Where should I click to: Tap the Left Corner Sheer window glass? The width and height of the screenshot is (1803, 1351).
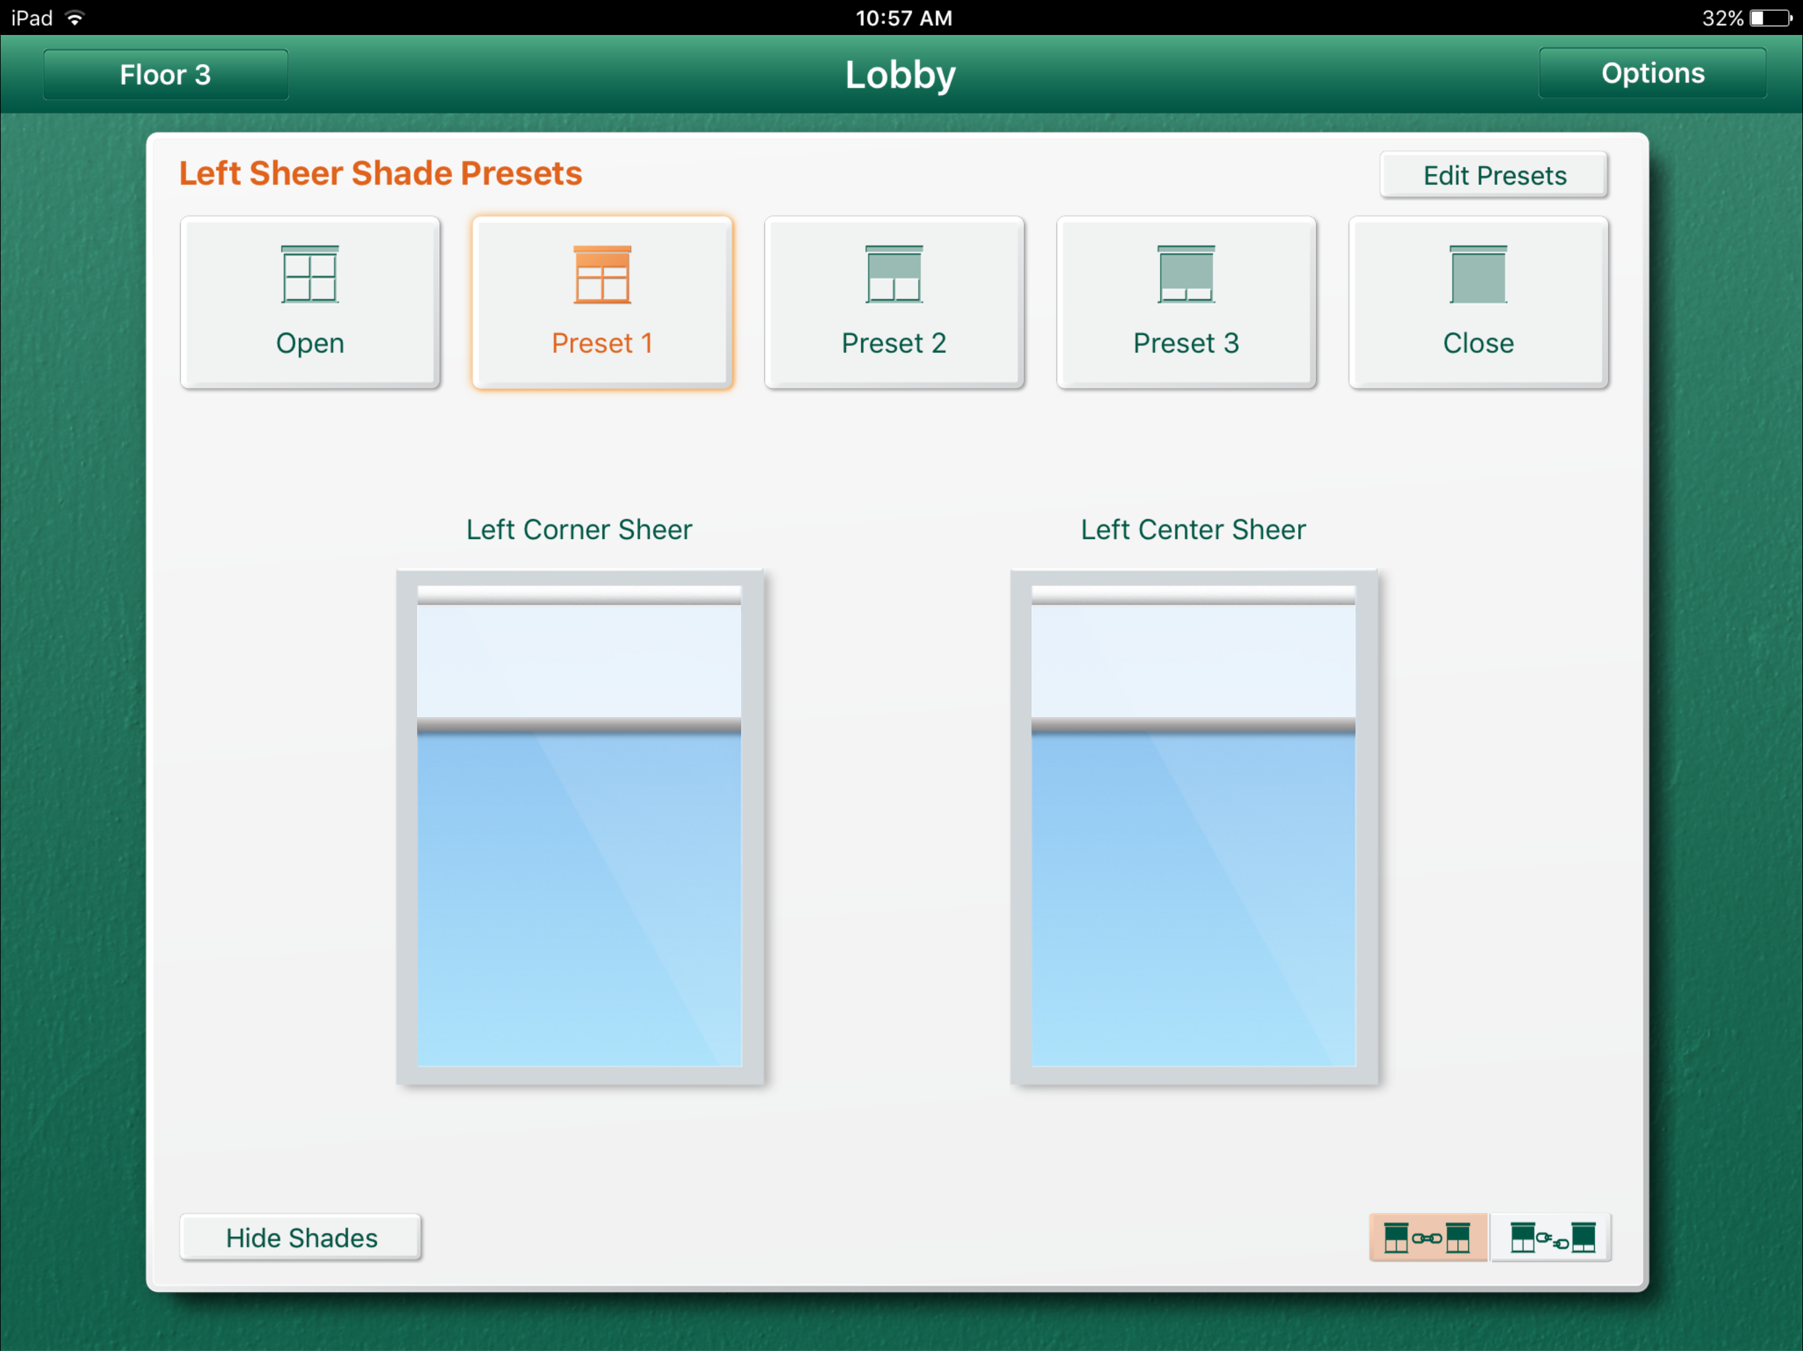579,900
